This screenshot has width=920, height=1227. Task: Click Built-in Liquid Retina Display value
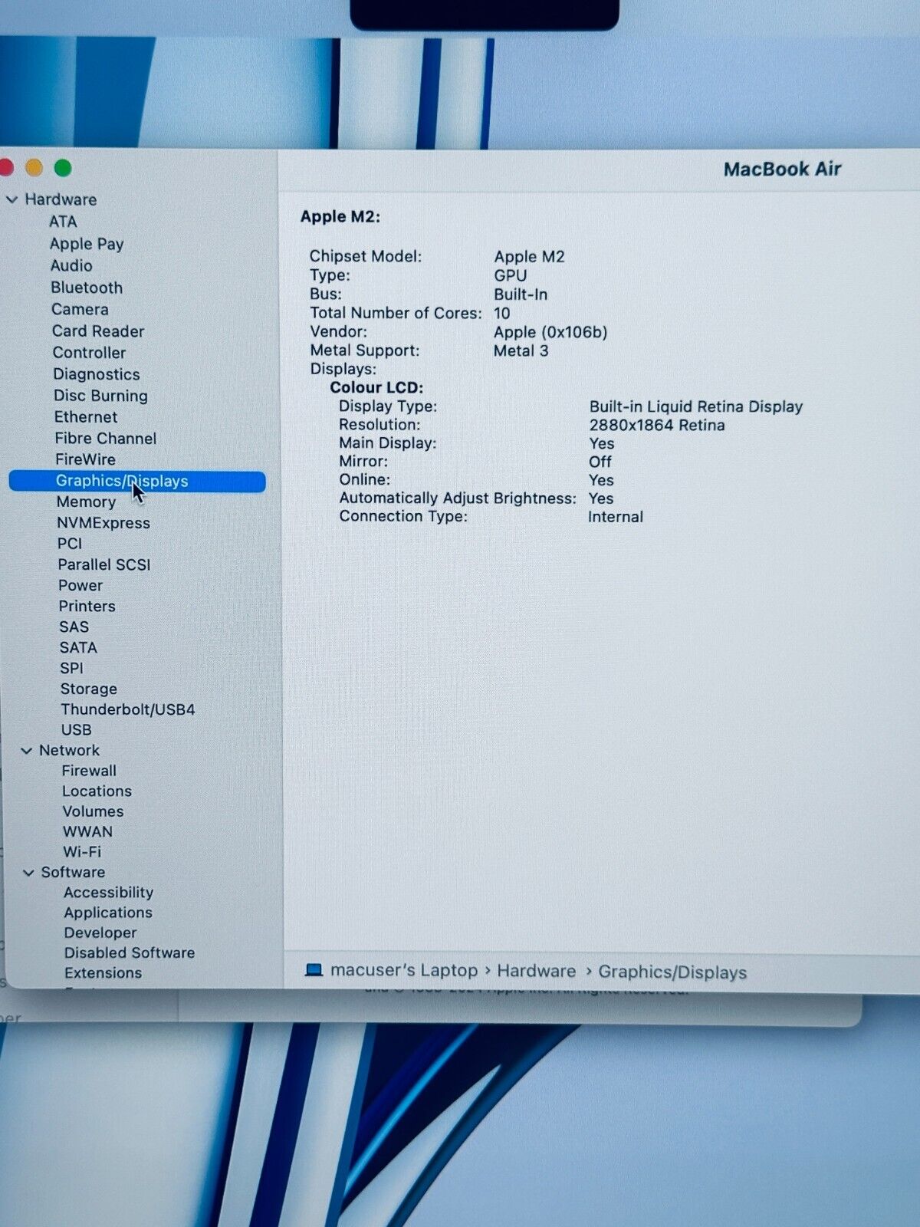[x=696, y=406]
